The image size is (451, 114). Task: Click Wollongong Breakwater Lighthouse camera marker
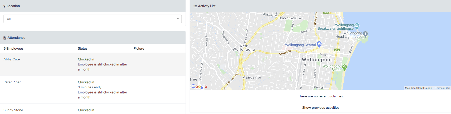[x=357, y=26]
